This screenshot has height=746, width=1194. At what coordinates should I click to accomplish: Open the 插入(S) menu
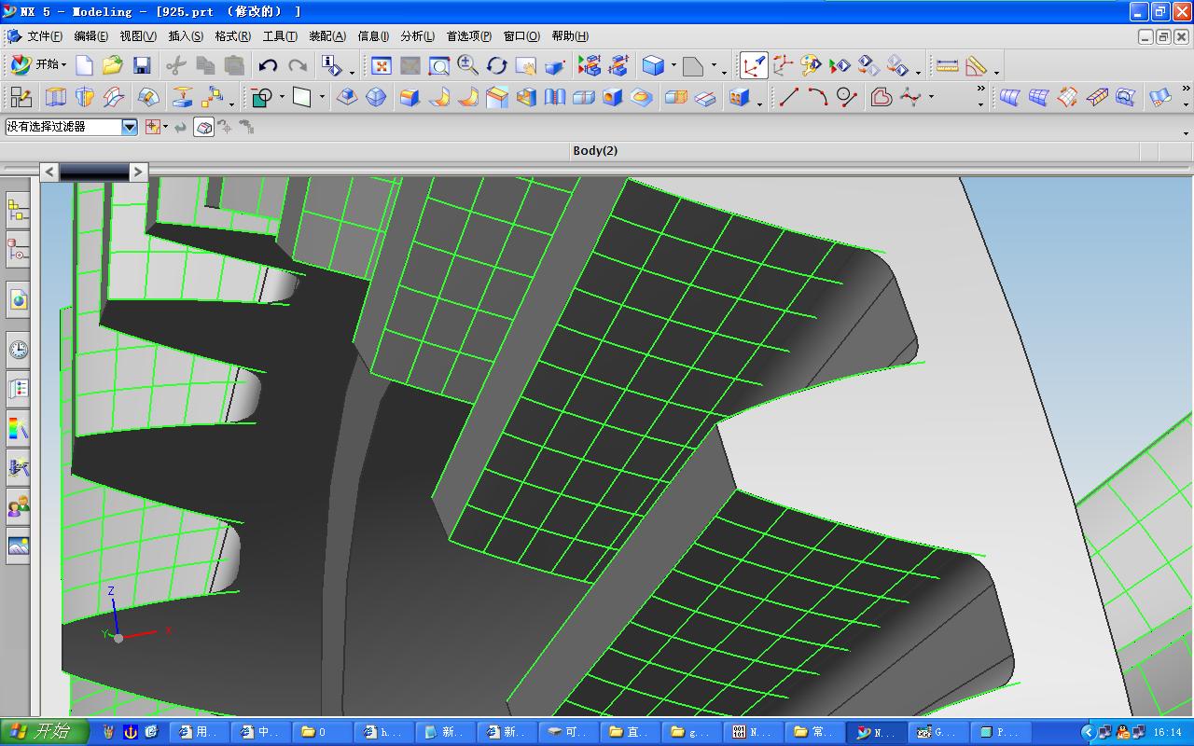[x=185, y=36]
